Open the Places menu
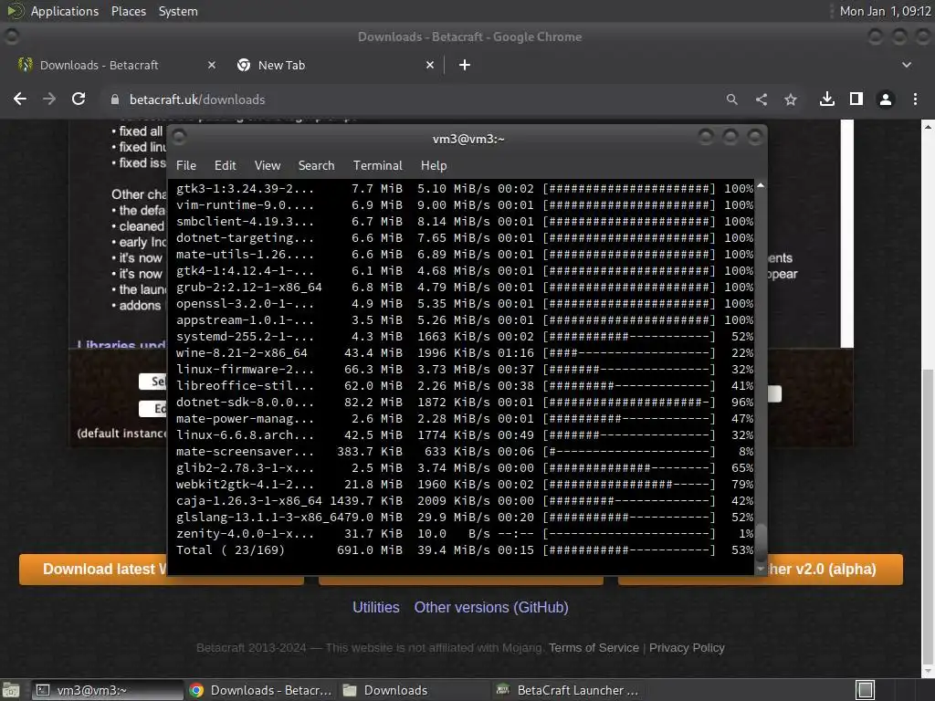This screenshot has height=701, width=935. click(128, 11)
